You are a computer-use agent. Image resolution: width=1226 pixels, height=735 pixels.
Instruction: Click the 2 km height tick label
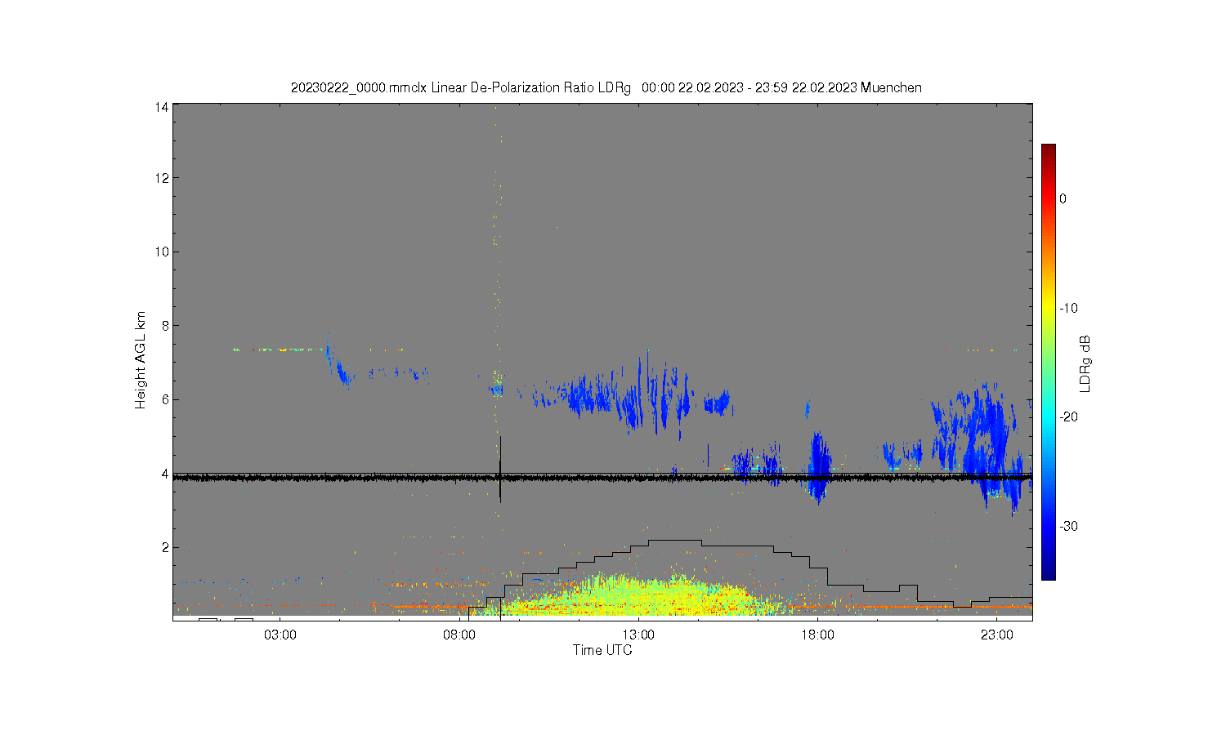click(x=165, y=547)
